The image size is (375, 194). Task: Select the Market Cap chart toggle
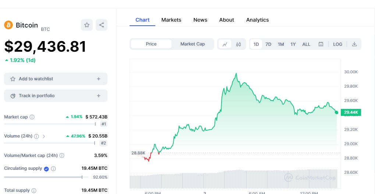192,44
